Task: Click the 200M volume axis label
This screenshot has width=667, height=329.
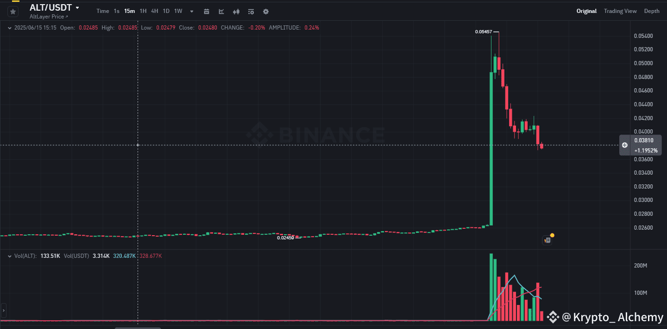Action: click(x=640, y=266)
